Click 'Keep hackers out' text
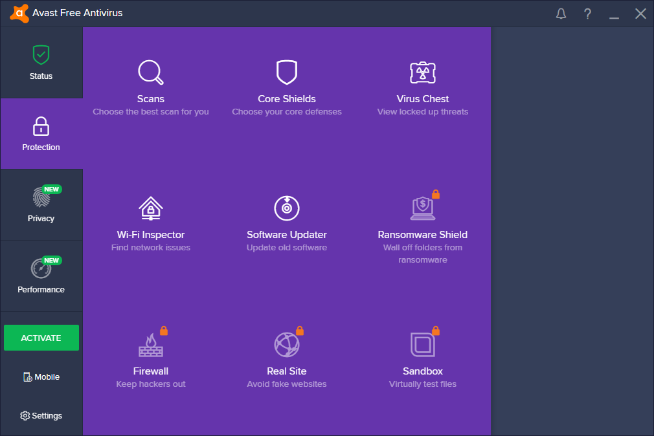Screen dimensions: 654x436 (151, 384)
